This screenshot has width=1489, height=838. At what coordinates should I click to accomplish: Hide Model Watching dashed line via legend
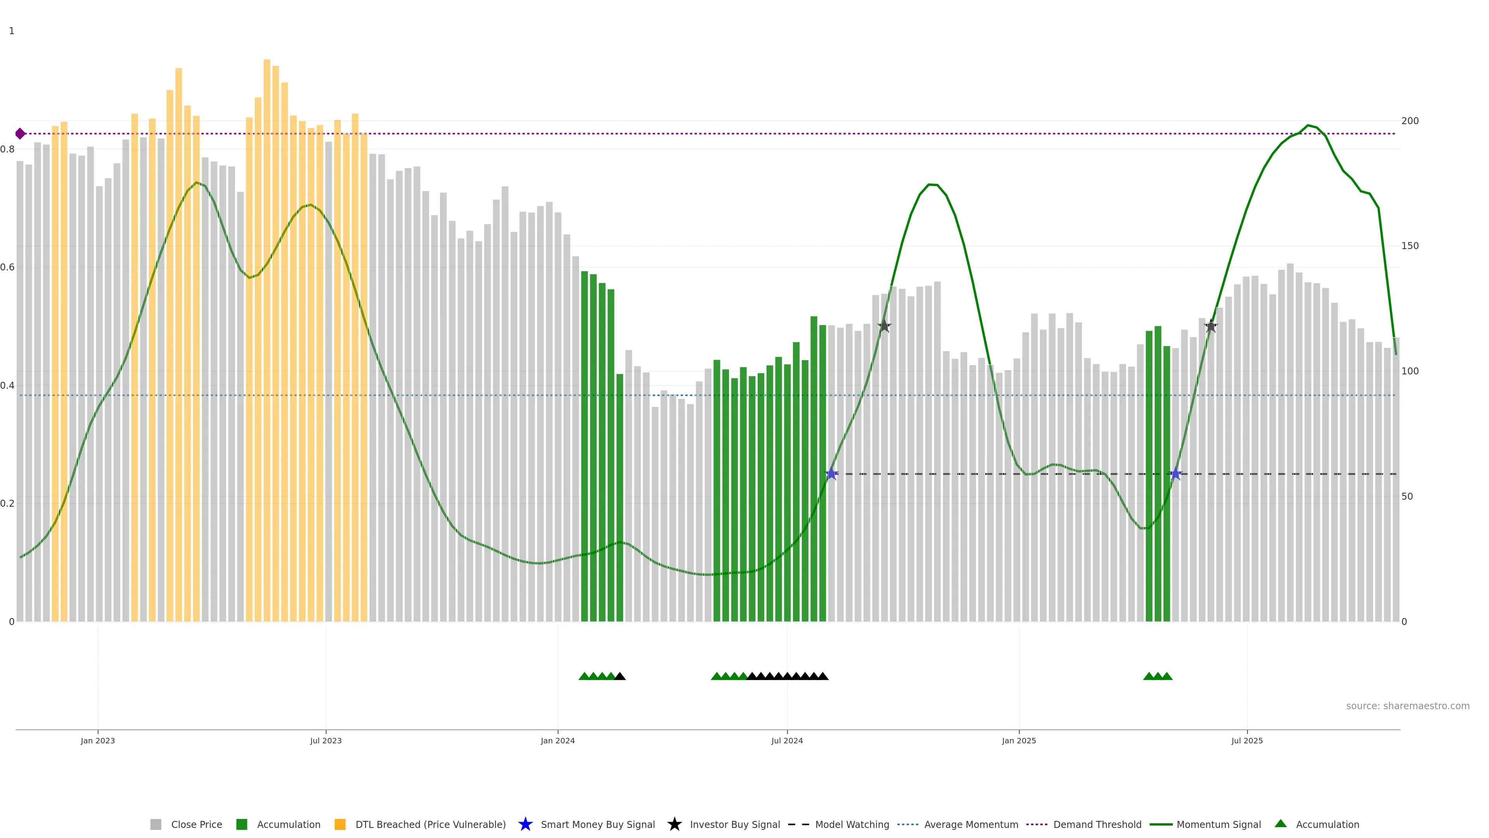click(x=852, y=825)
